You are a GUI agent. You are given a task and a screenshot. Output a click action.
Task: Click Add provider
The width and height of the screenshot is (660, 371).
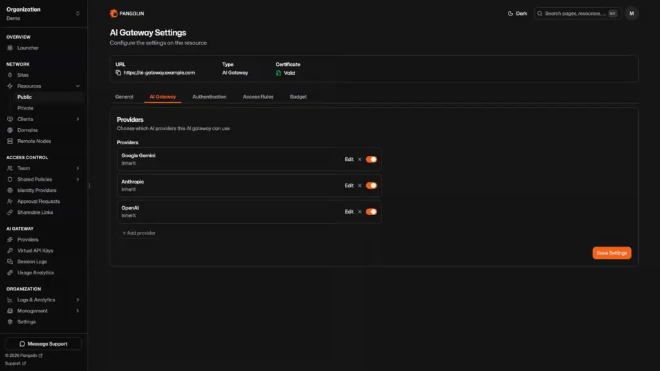(139, 233)
